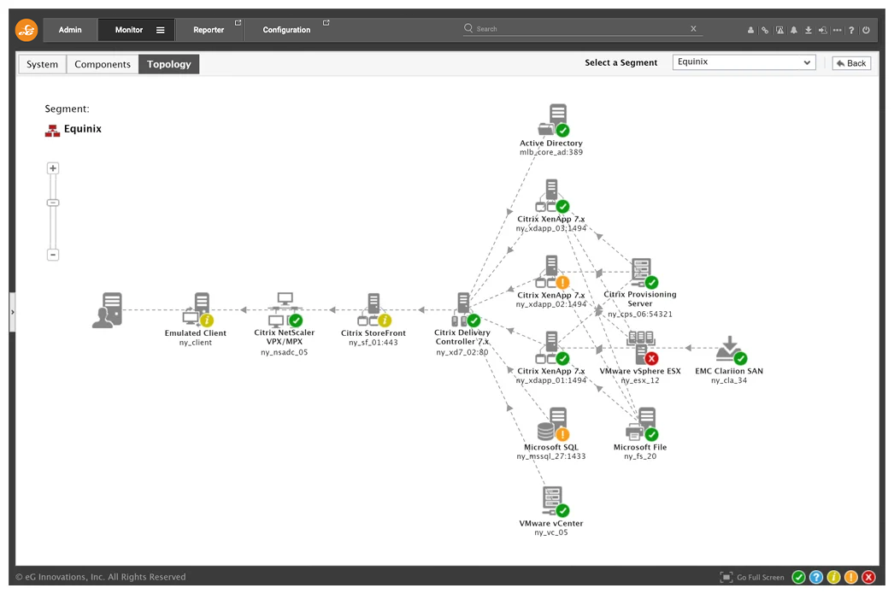Open the Monitor hamburger menu icon

(x=160, y=30)
